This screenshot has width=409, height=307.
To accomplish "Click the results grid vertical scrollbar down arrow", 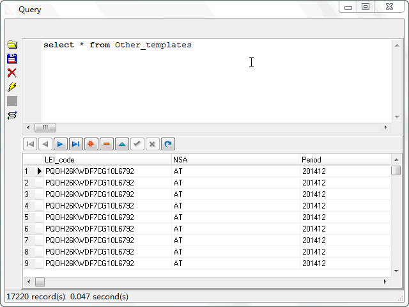I will click(x=396, y=271).
